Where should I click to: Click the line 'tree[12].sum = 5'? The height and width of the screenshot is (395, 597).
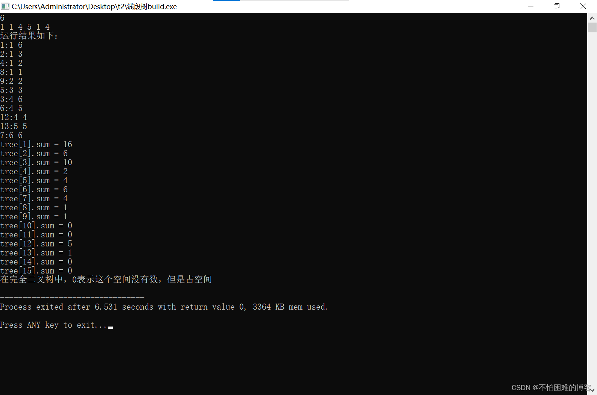(x=36, y=243)
